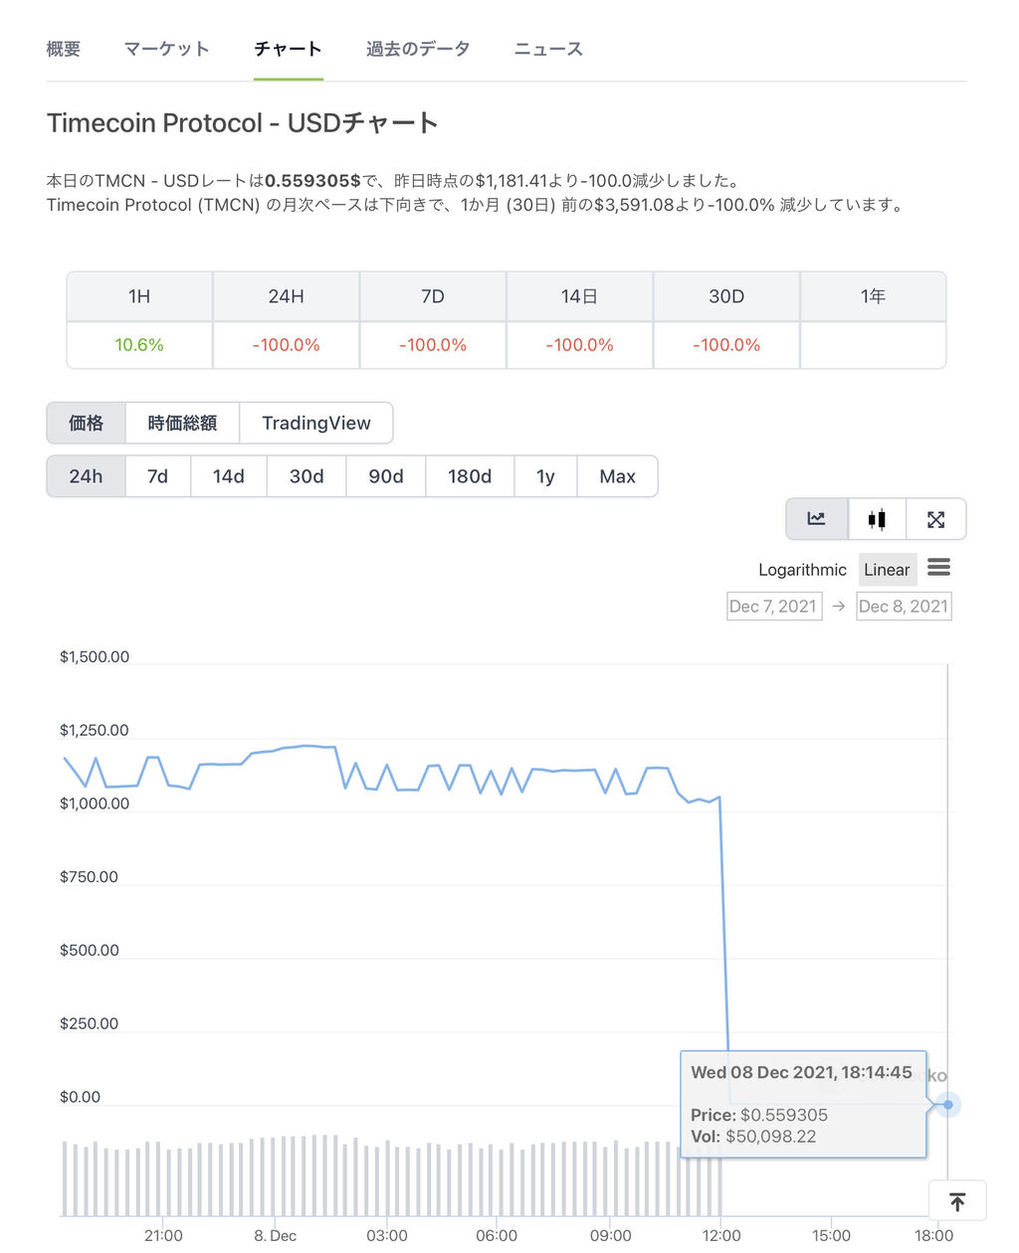The image size is (1019, 1253).
Task: Expand chart to fullscreen icon
Action: pyautogui.click(x=935, y=519)
